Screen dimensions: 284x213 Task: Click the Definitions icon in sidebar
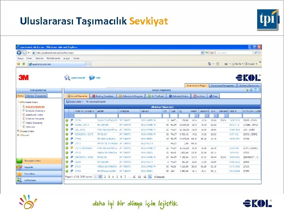coord(19,180)
